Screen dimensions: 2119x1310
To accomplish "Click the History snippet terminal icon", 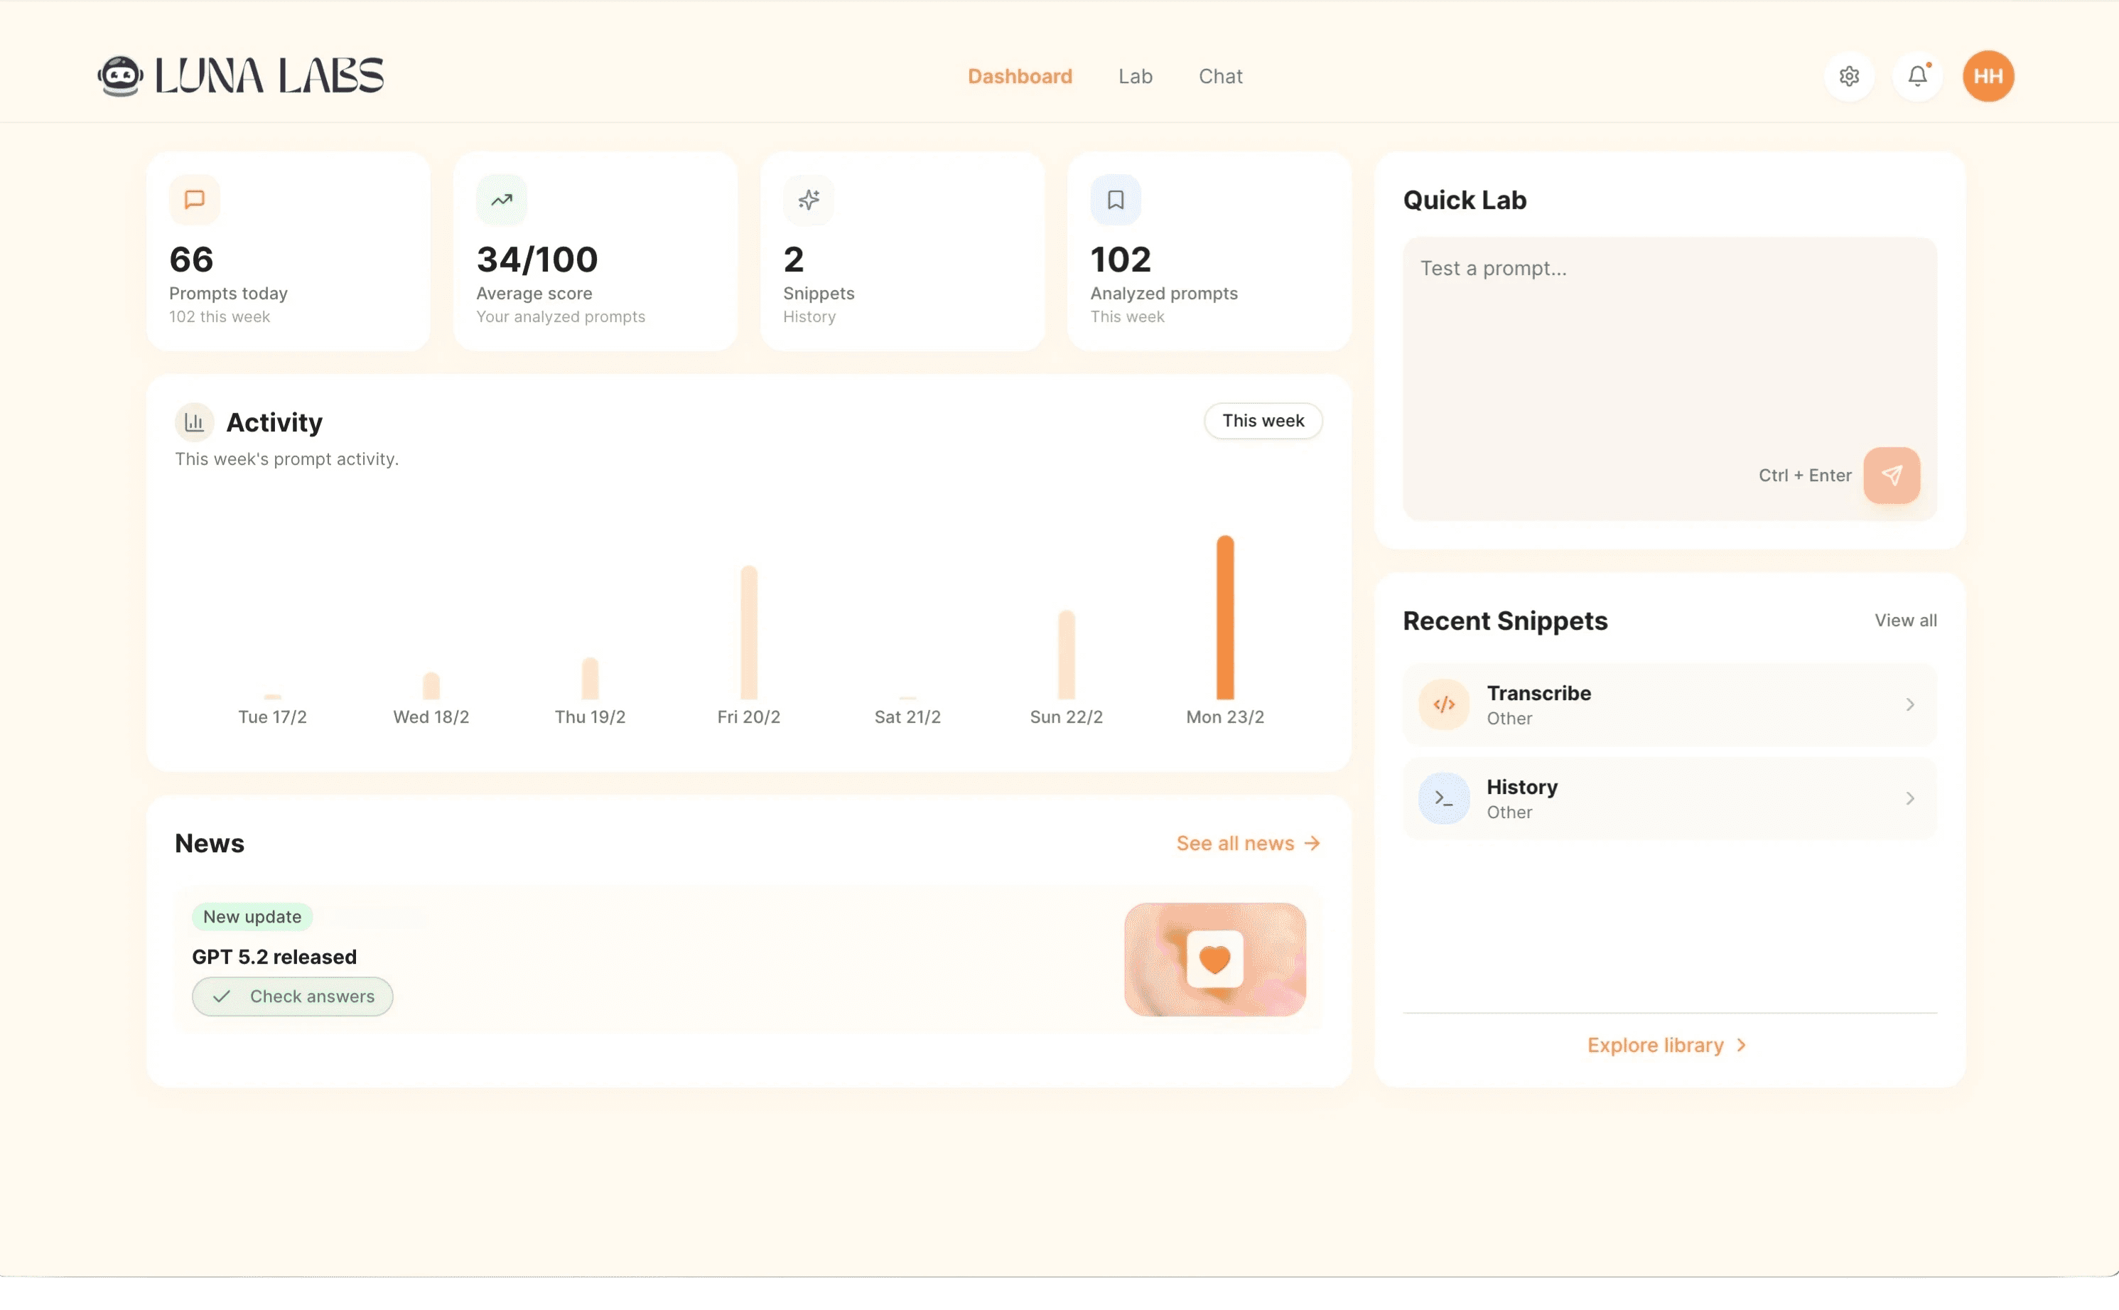I will pyautogui.click(x=1443, y=798).
